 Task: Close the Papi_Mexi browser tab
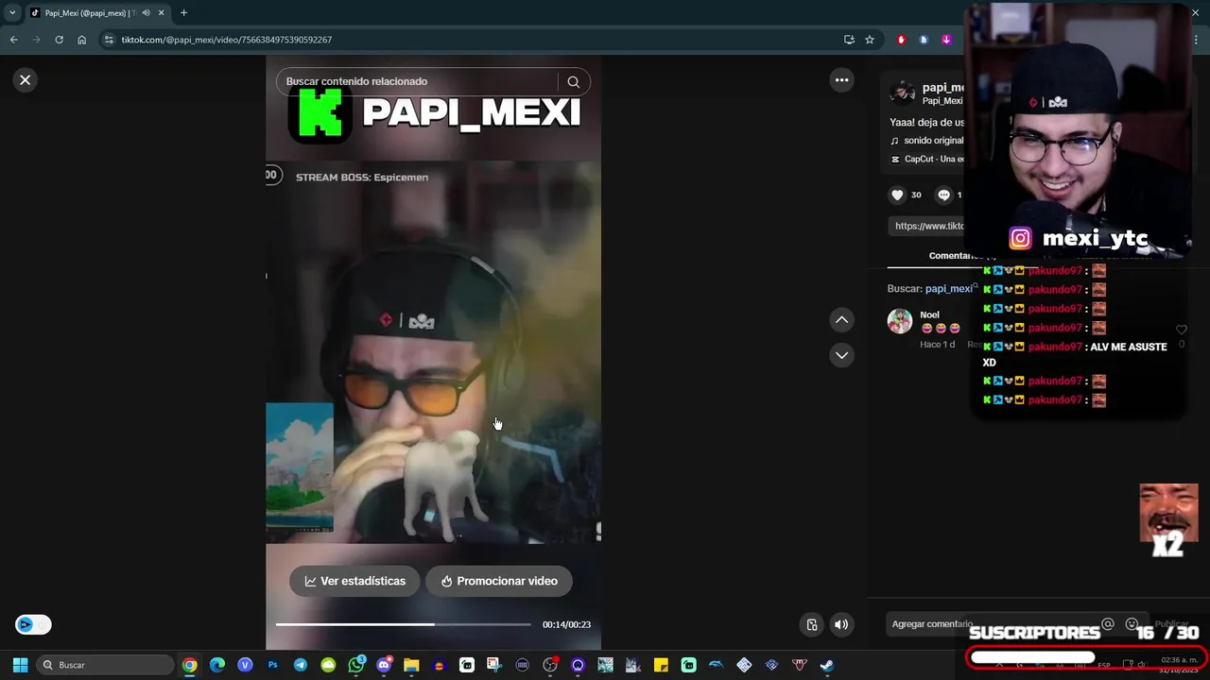161,13
